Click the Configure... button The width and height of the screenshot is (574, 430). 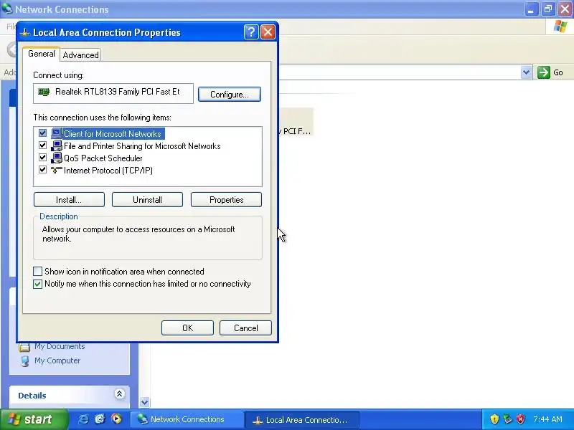(x=229, y=95)
